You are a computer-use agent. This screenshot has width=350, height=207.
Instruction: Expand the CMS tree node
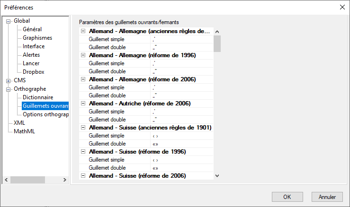tap(9, 80)
